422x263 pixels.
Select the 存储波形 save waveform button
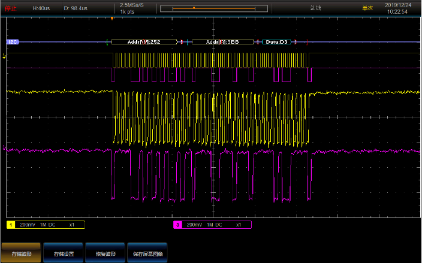coord(21,253)
